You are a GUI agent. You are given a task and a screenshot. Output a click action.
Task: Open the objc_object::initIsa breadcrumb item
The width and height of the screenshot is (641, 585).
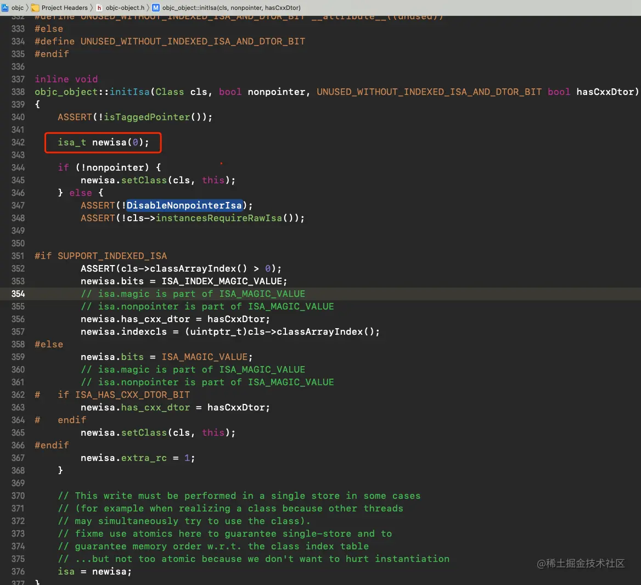point(232,8)
